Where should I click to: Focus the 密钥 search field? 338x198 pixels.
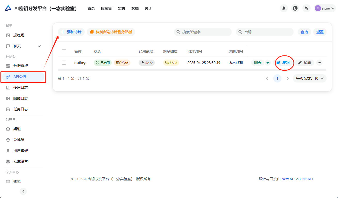point(265,32)
